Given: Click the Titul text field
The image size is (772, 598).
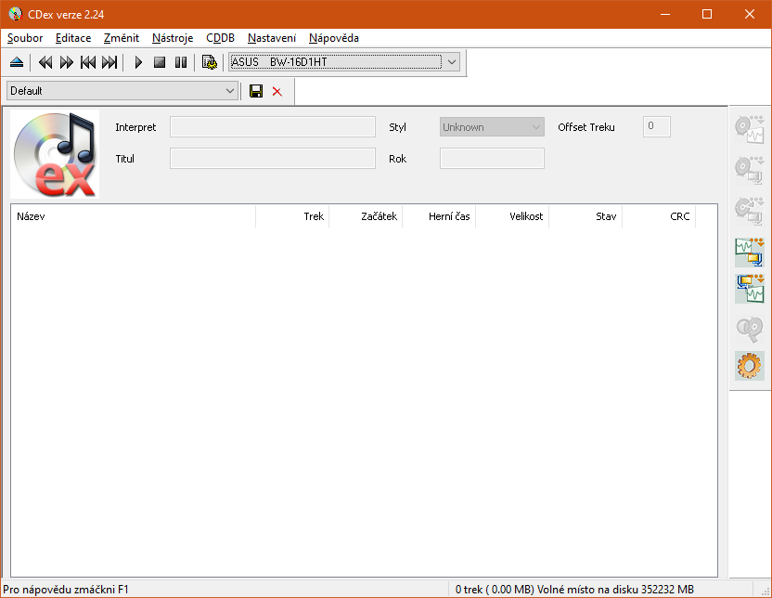Looking at the screenshot, I should pyautogui.click(x=273, y=159).
